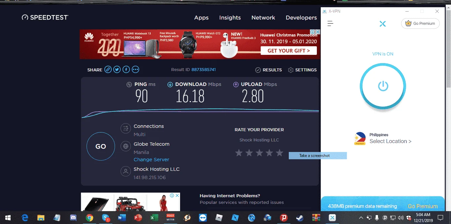Screen dimensions: 451x224
Task: Open more share options via the ellipsis icon
Action: (135, 70)
